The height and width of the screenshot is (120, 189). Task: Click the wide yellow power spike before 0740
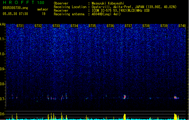pos(175,117)
